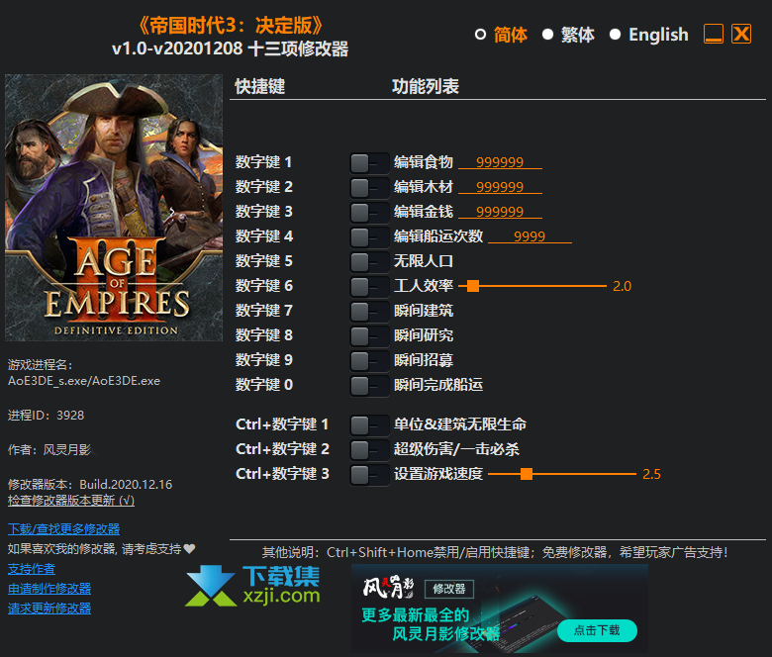The image size is (772, 657).
Task: Toggle 编辑食物 switch on
Action: [369, 163]
